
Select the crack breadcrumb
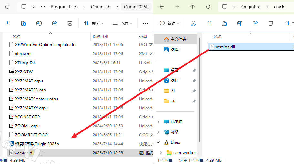279,7
